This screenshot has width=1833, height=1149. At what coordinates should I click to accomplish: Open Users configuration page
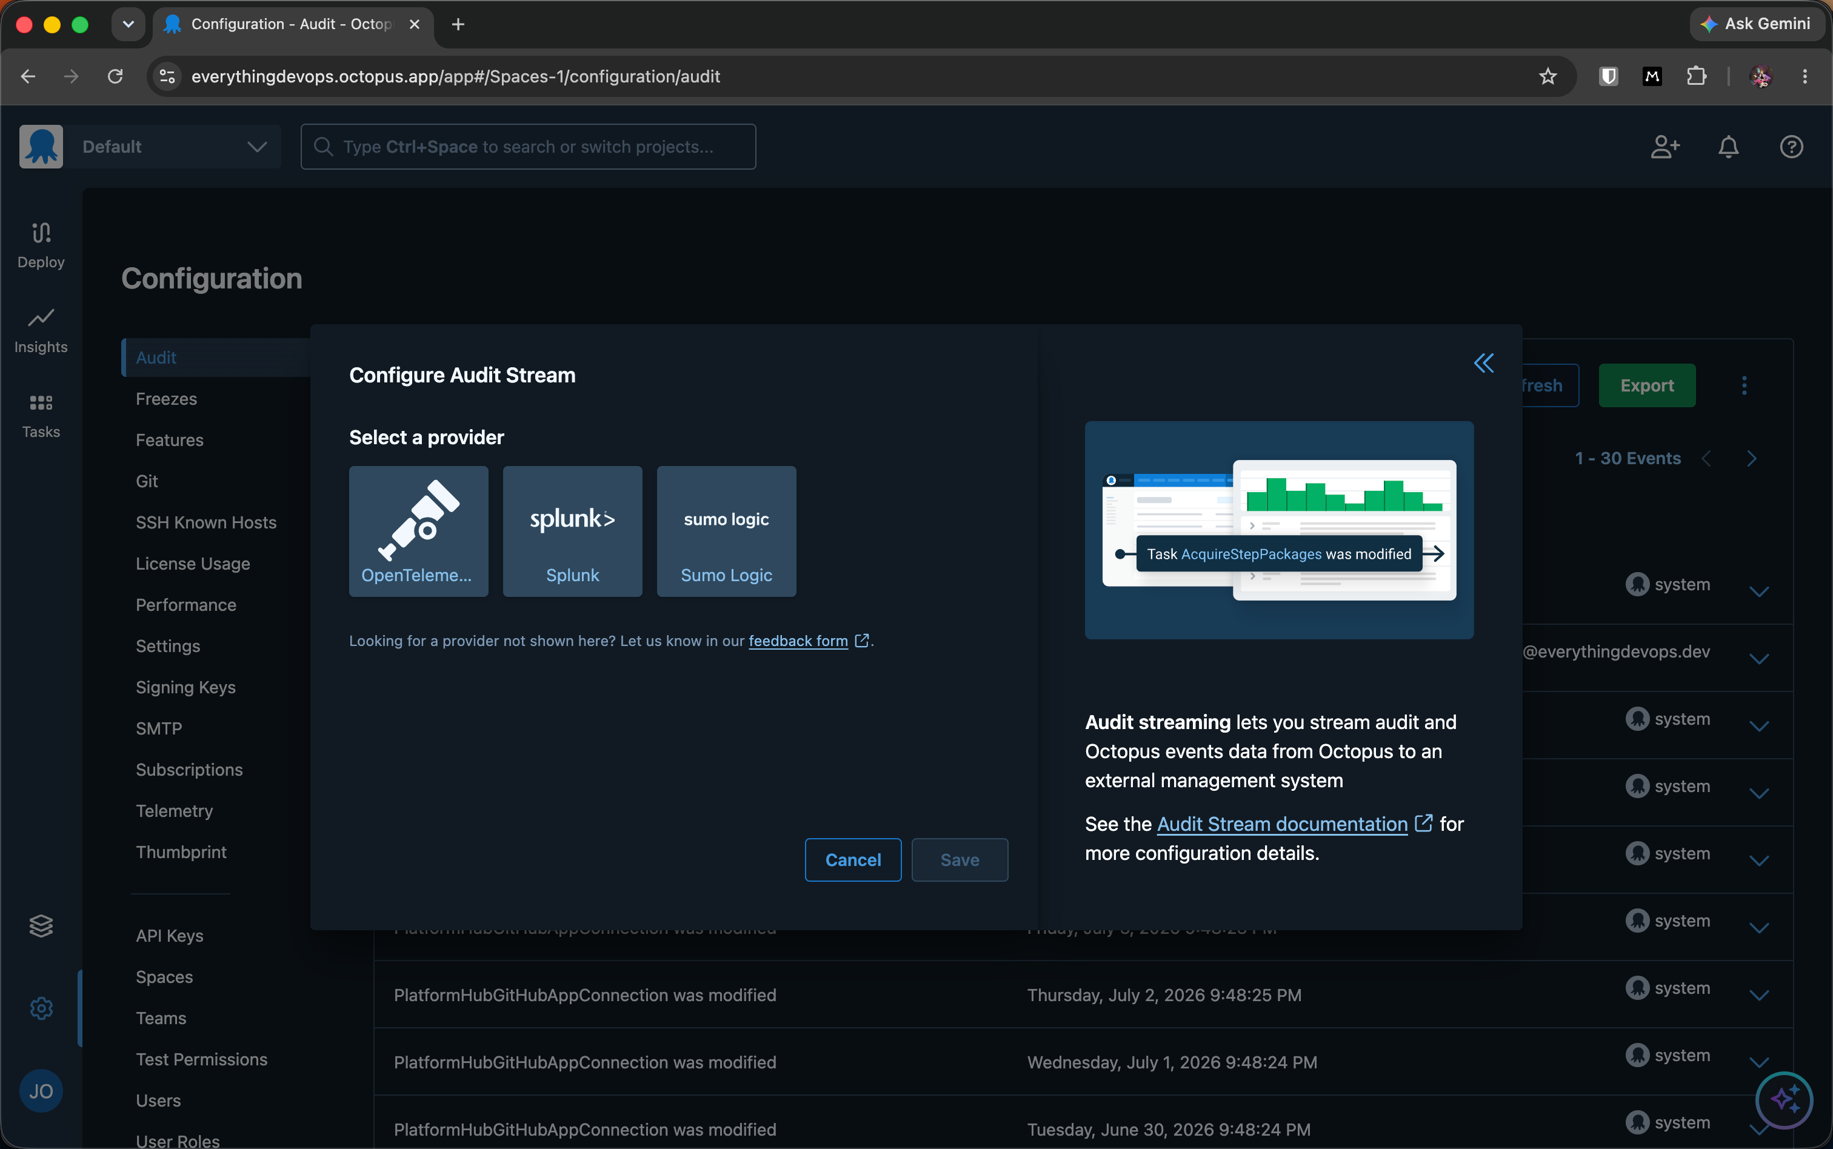pos(158,1101)
